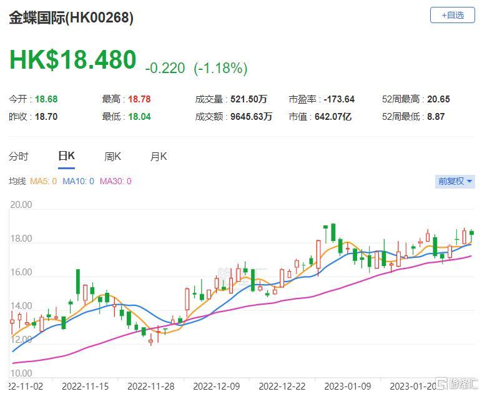
Task: Click the 2022-12-09 date axis label
Action: pyautogui.click(x=217, y=386)
